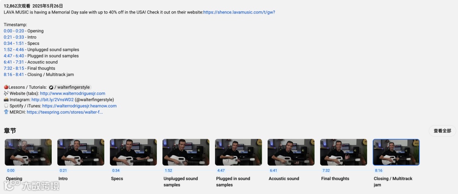Jump to timestamp 0:20 in the description
The image size is (458, 194).
(20, 31)
